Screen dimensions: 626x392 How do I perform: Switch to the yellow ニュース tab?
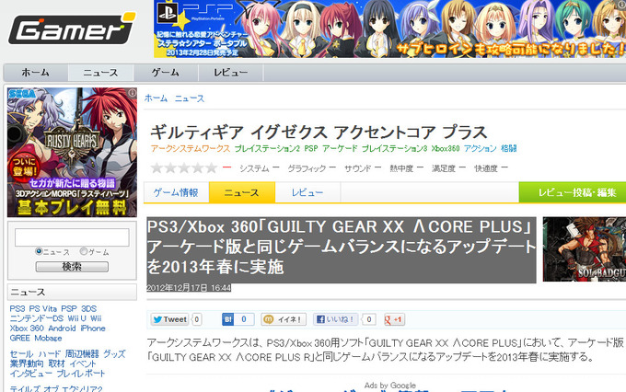click(242, 192)
